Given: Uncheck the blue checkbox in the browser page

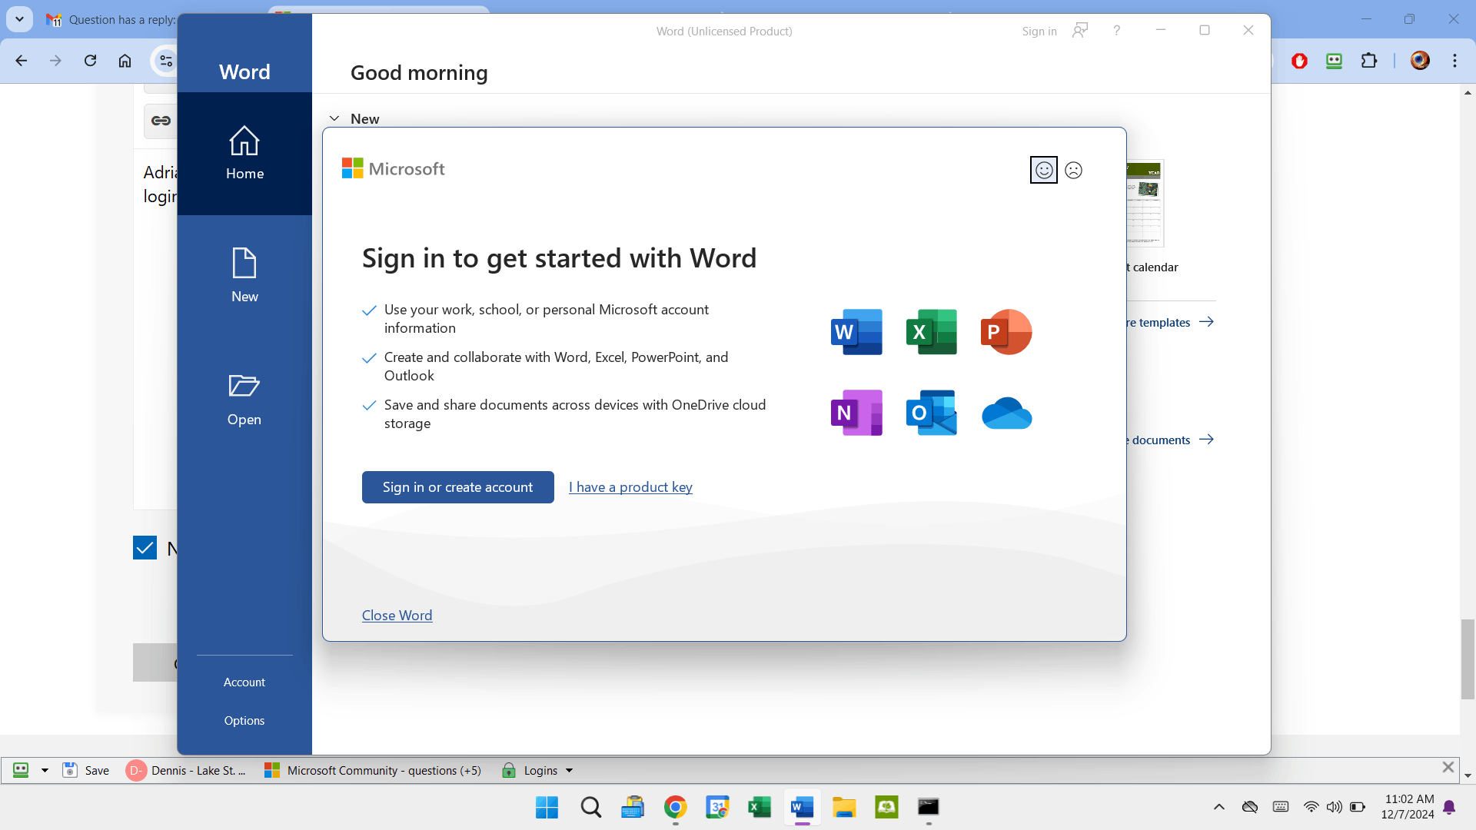Looking at the screenshot, I should tap(145, 547).
